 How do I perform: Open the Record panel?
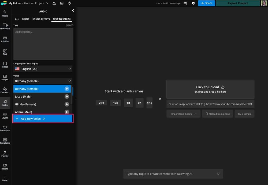(5, 167)
